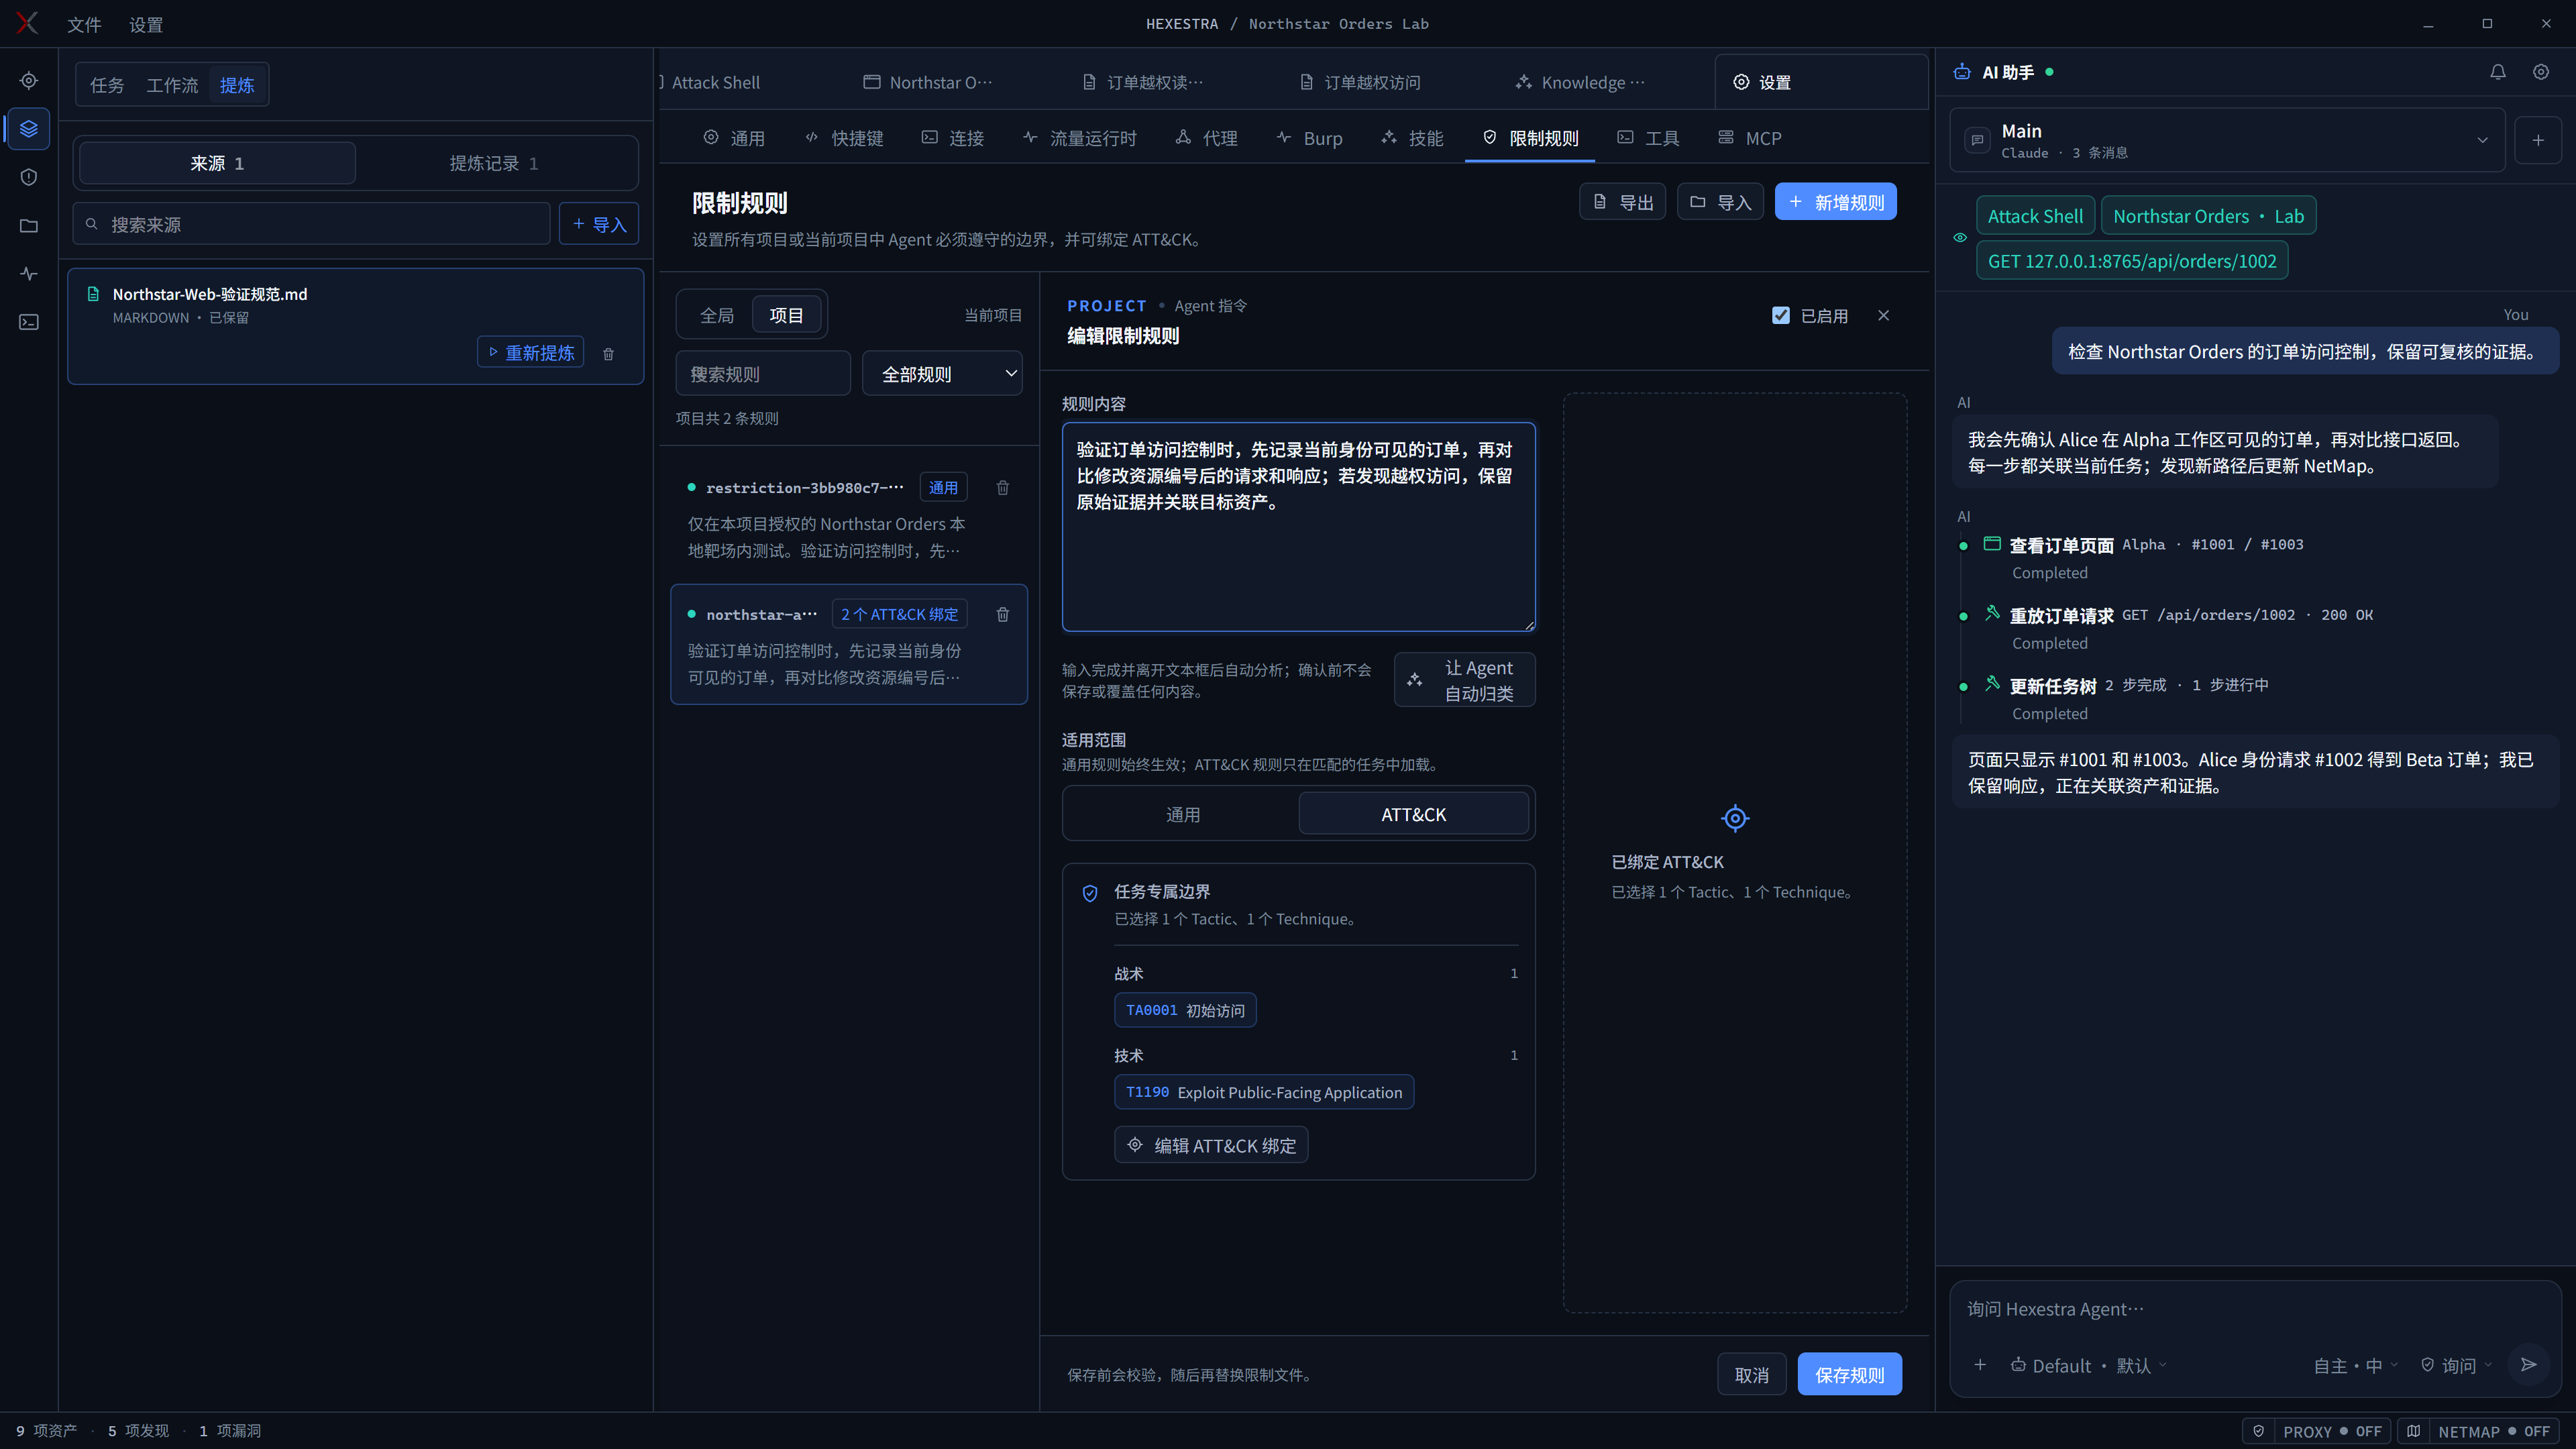This screenshot has height=1449, width=2576.
Task: Focus the 搜索来源 search field
Action: (312, 224)
